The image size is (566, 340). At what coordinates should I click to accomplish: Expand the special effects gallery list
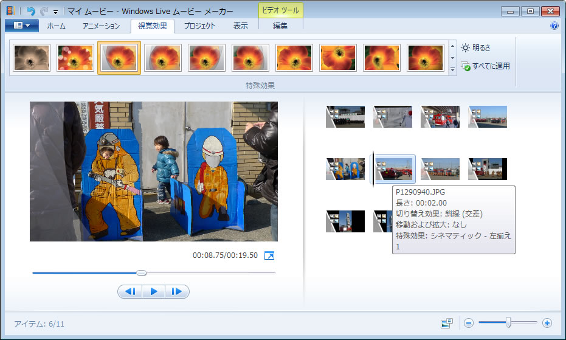pyautogui.click(x=452, y=70)
